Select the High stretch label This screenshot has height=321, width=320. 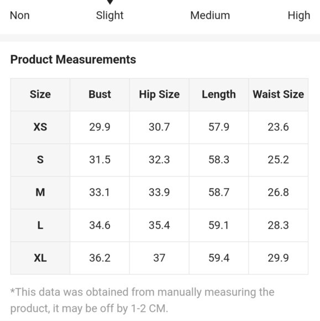click(299, 15)
